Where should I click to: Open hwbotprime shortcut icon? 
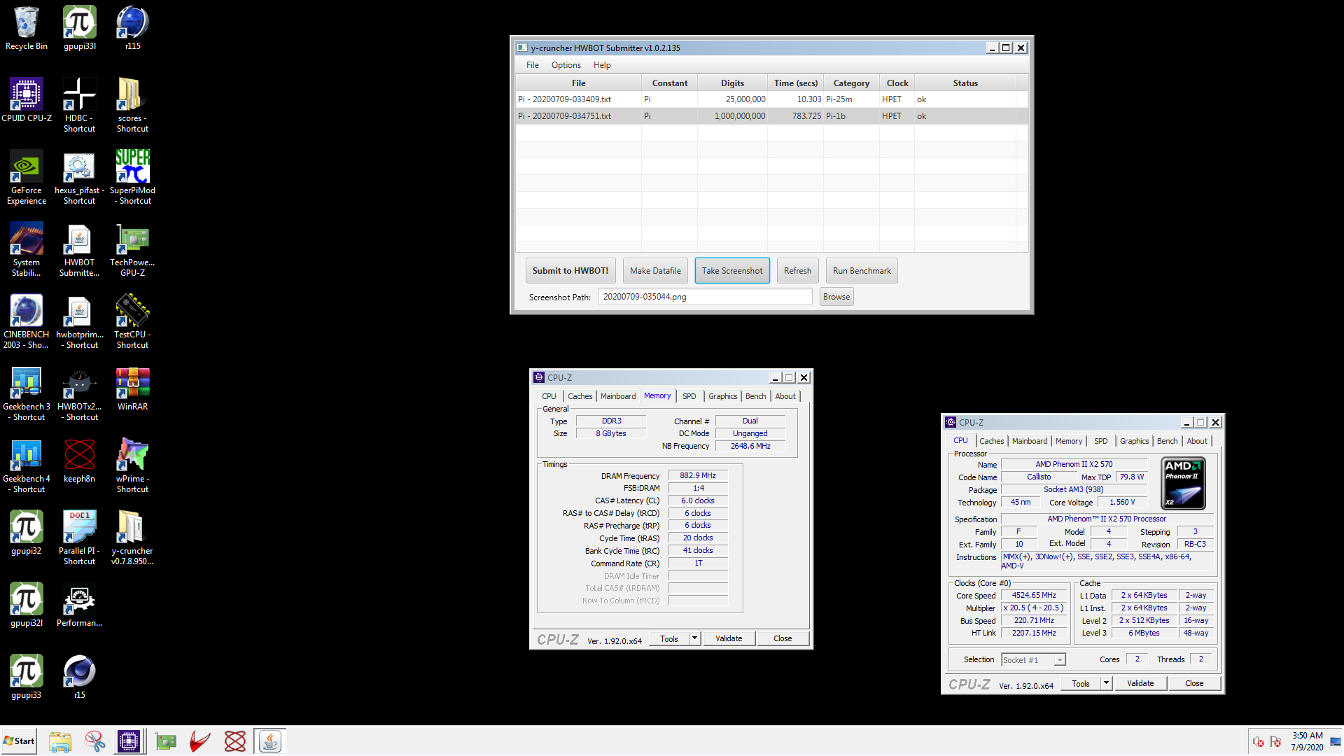pos(80,321)
